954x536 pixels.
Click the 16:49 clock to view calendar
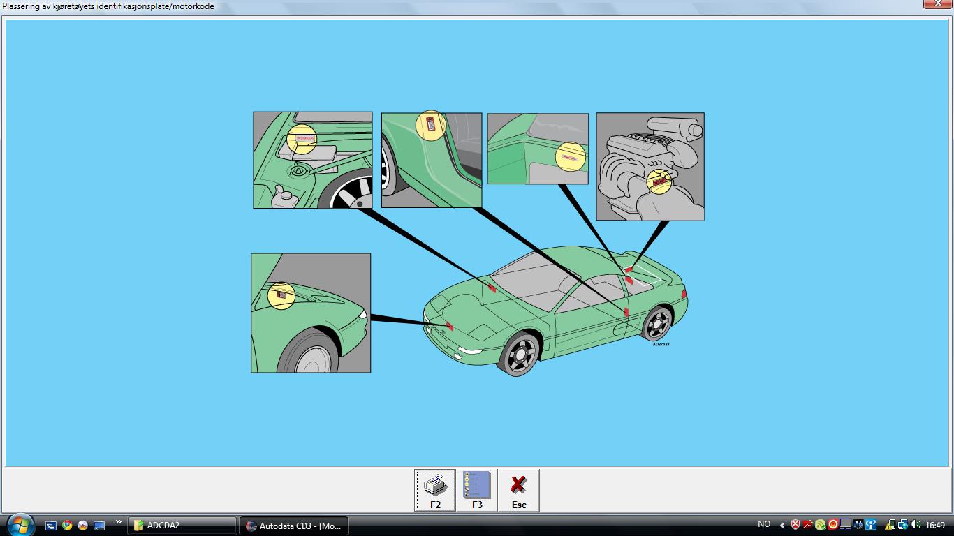(934, 524)
